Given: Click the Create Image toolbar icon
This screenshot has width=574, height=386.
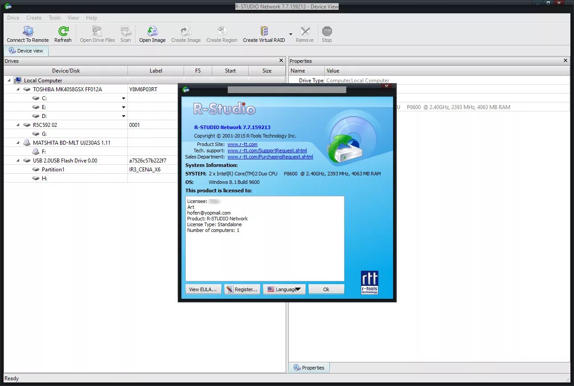Looking at the screenshot, I should 186,31.
